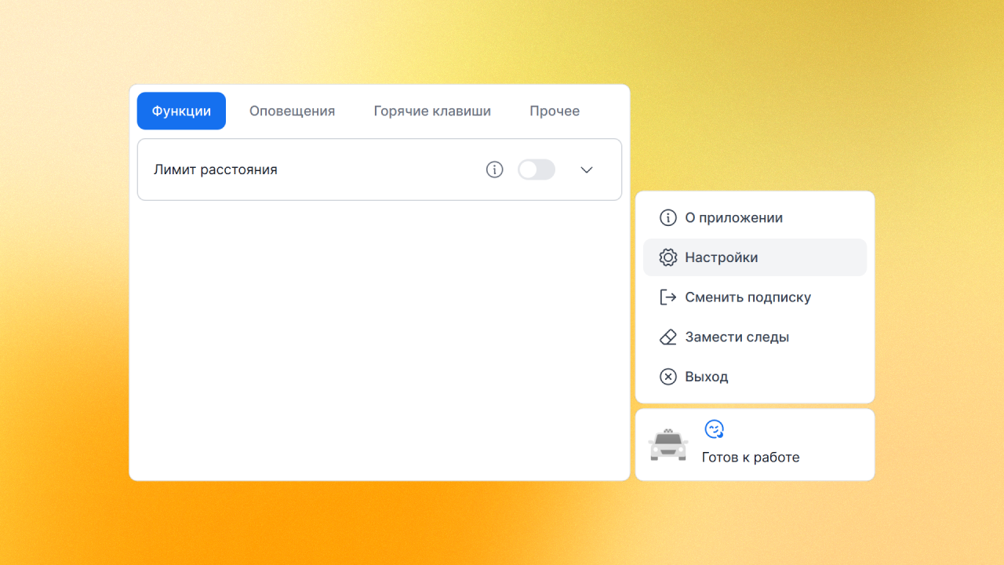Enable the Лимит расстояния toggle switch

tap(537, 169)
